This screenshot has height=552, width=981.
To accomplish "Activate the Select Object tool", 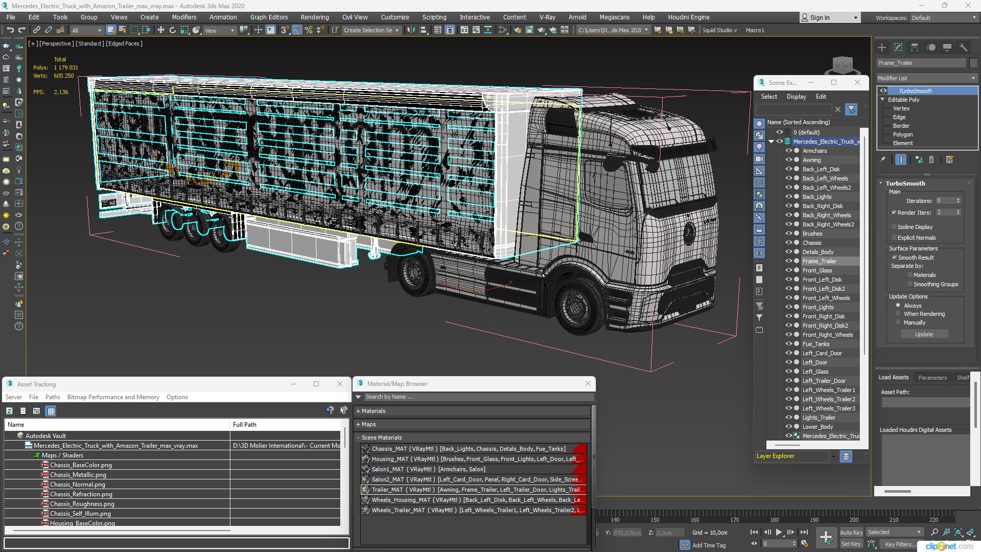I will click(110, 30).
